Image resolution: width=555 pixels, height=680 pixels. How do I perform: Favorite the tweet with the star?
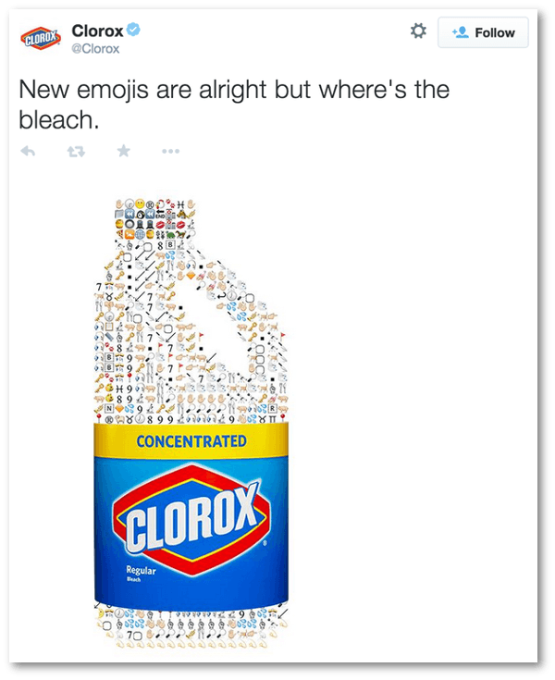click(x=124, y=151)
